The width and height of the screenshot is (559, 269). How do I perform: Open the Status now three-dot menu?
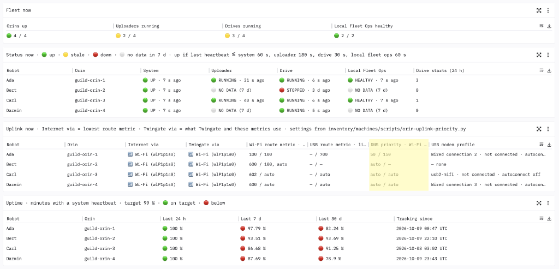[x=548, y=55]
